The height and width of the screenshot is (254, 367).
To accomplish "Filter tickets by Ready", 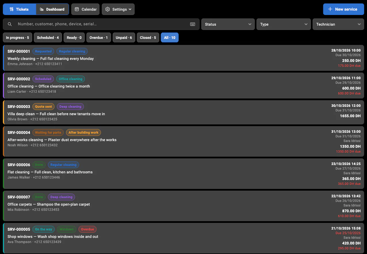I will coord(74,37).
